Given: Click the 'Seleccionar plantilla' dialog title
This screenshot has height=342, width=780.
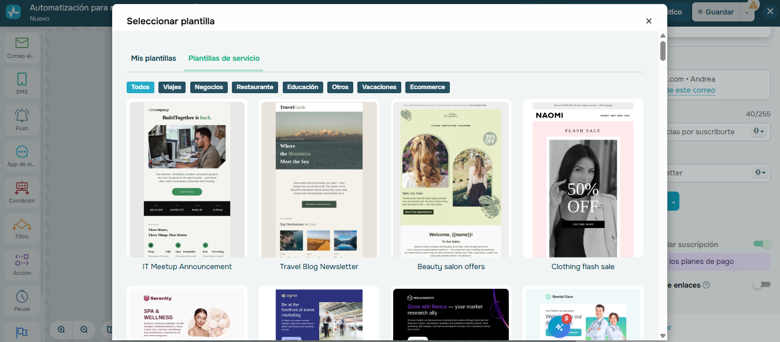Looking at the screenshot, I should click(x=171, y=21).
